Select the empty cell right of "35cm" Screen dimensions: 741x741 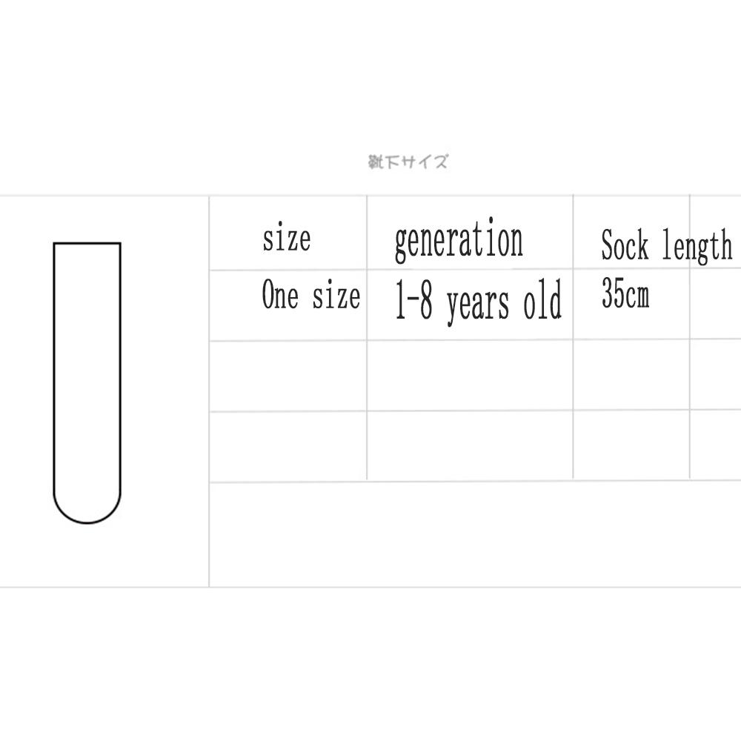(716, 304)
